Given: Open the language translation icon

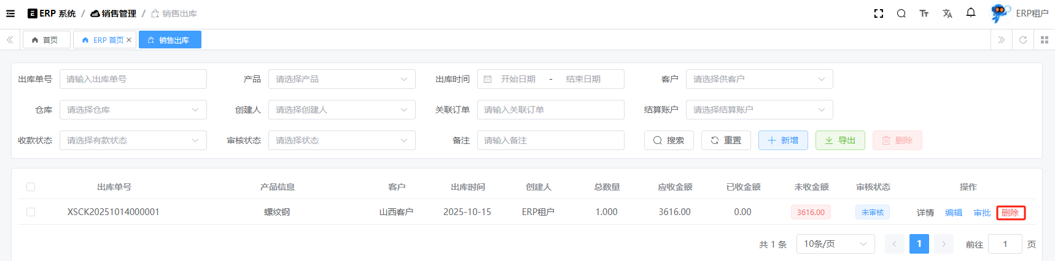Looking at the screenshot, I should pos(947,13).
